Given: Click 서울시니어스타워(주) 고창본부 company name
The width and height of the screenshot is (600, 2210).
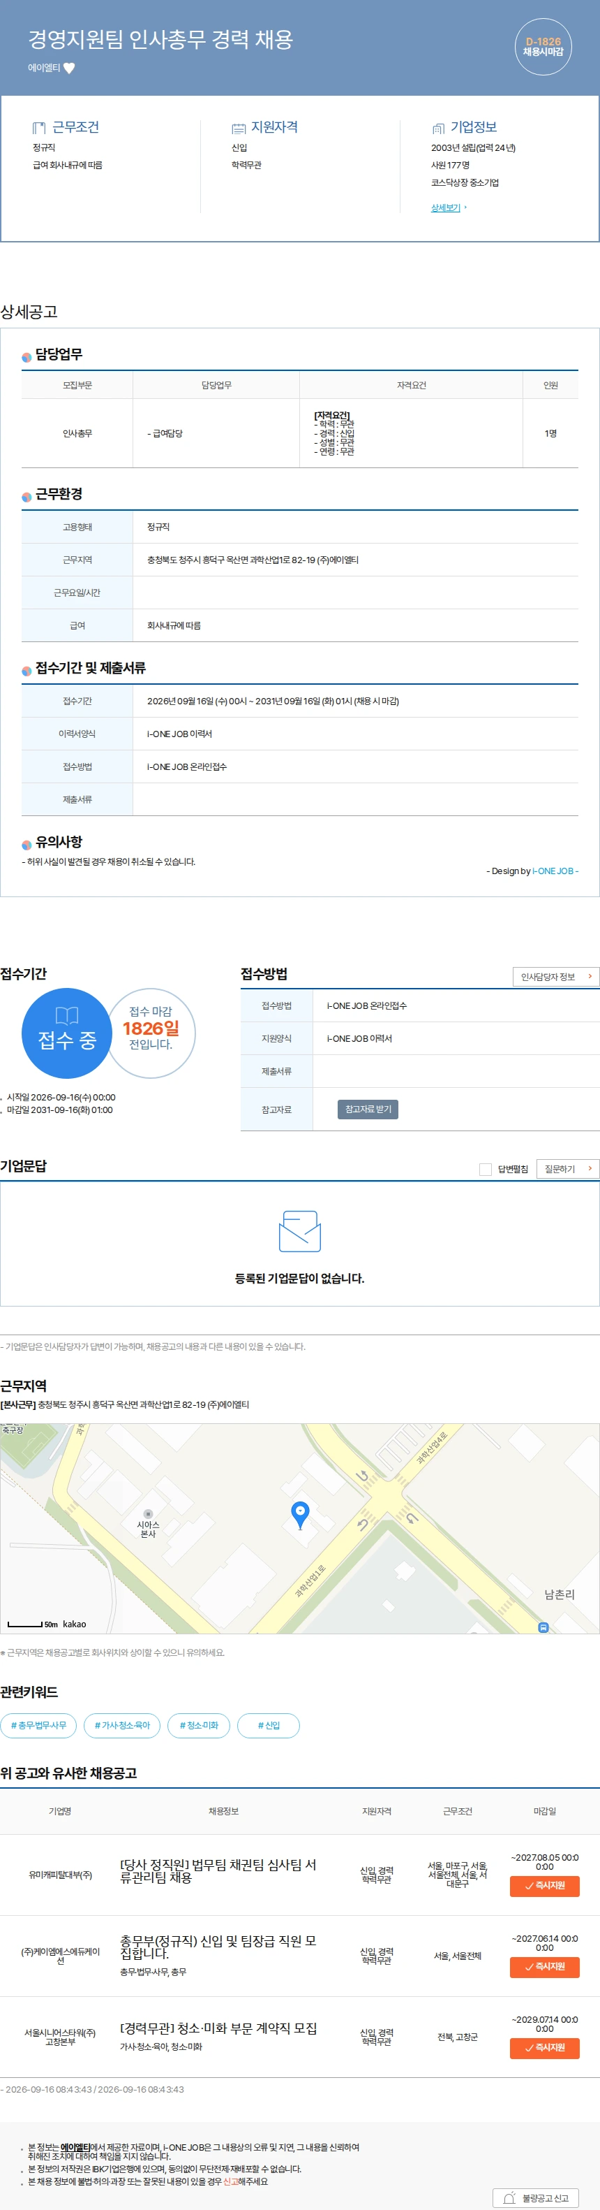Looking at the screenshot, I should pos(60,2037).
